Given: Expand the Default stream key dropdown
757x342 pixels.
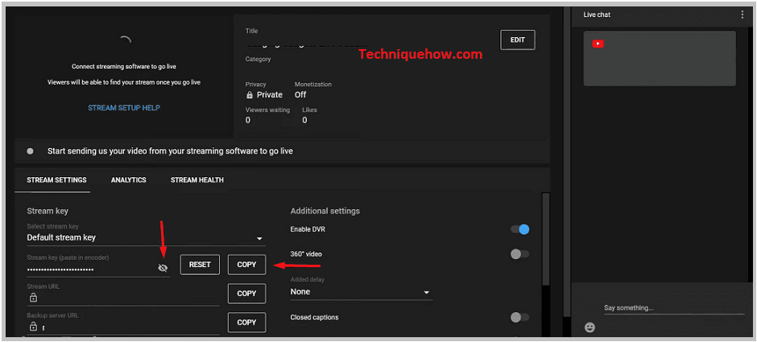Looking at the screenshot, I should (x=146, y=238).
